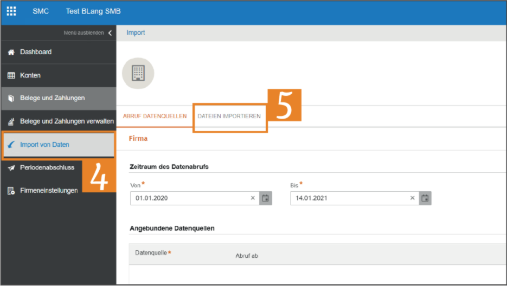This screenshot has width=507, height=286.
Task: Click the Dashboard home icon
Action: [10, 52]
